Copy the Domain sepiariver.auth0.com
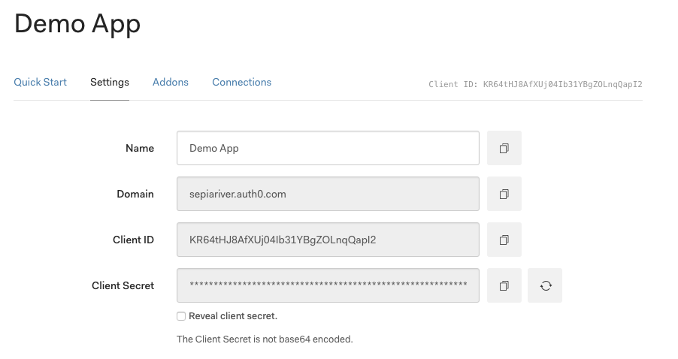Screen dimensions: 678x359 point(504,194)
